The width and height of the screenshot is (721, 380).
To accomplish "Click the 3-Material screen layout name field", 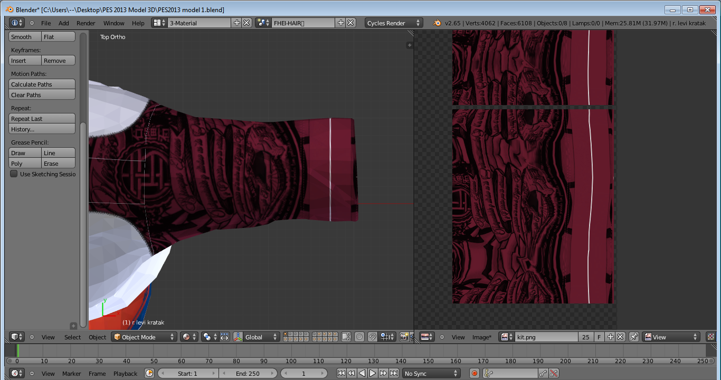I will (199, 23).
